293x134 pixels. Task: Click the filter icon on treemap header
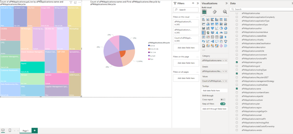(x=71, y=2)
